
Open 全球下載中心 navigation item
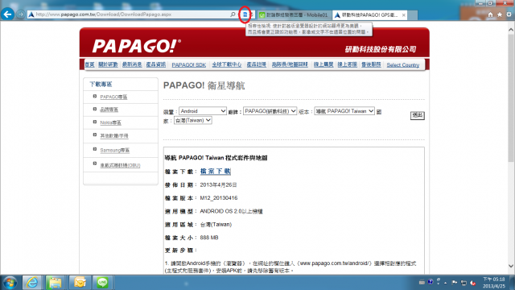coord(227,64)
